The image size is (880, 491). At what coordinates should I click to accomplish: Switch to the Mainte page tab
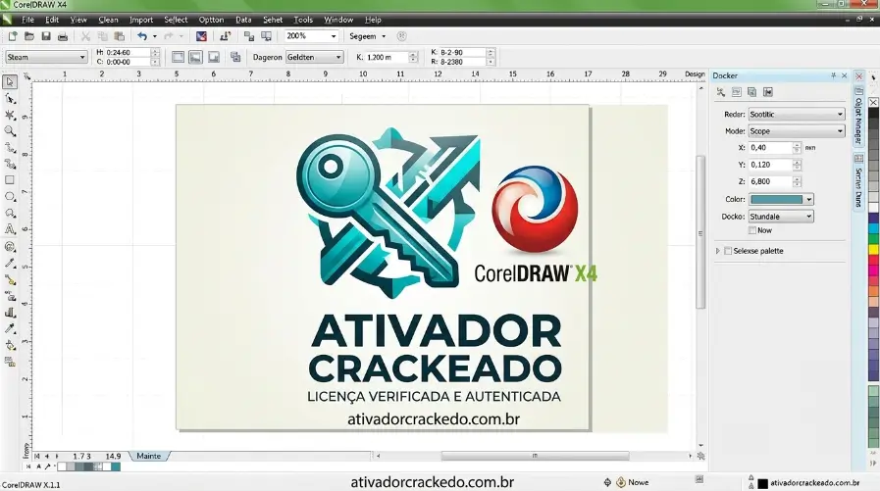149,457
